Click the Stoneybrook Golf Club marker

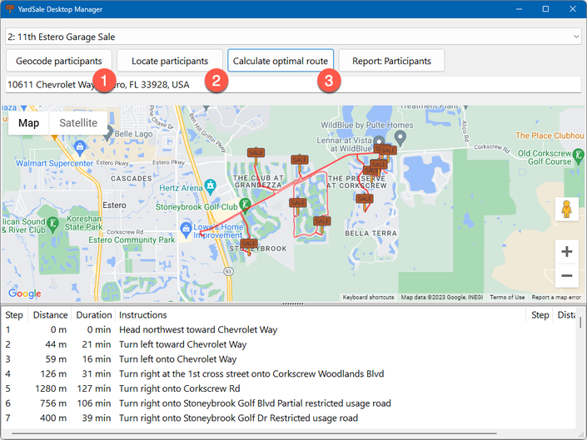pyautogui.click(x=245, y=204)
